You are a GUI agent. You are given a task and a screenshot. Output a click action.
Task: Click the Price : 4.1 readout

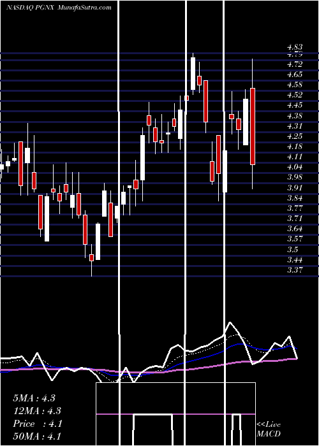pyautogui.click(x=37, y=424)
